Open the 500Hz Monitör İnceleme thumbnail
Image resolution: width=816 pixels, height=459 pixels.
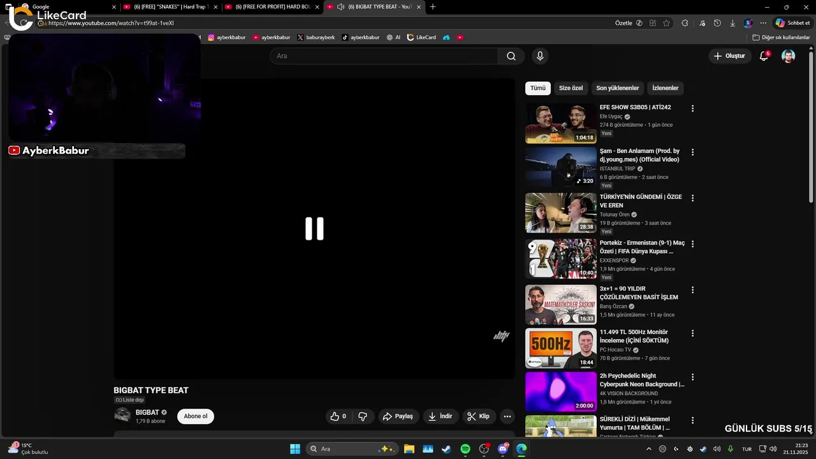tap(561, 348)
